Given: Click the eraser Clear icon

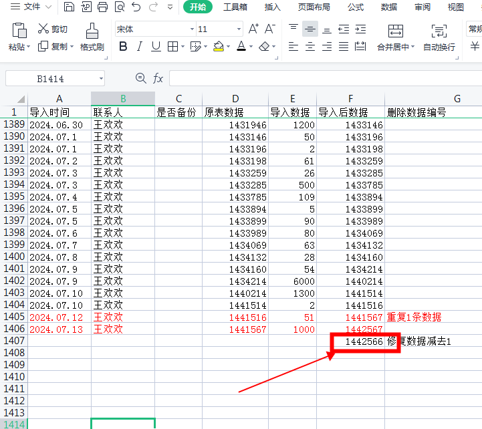Looking at the screenshot, I should click(264, 47).
